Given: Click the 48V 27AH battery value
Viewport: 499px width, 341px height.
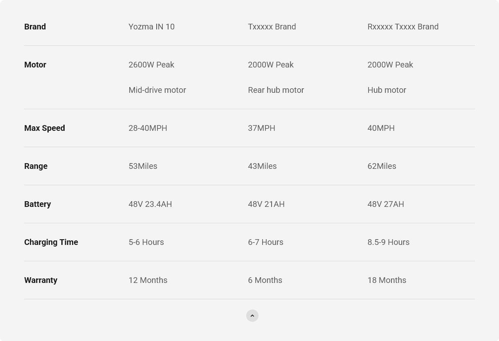Looking at the screenshot, I should point(385,204).
